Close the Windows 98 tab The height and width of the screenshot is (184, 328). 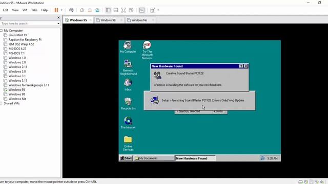(121, 20)
